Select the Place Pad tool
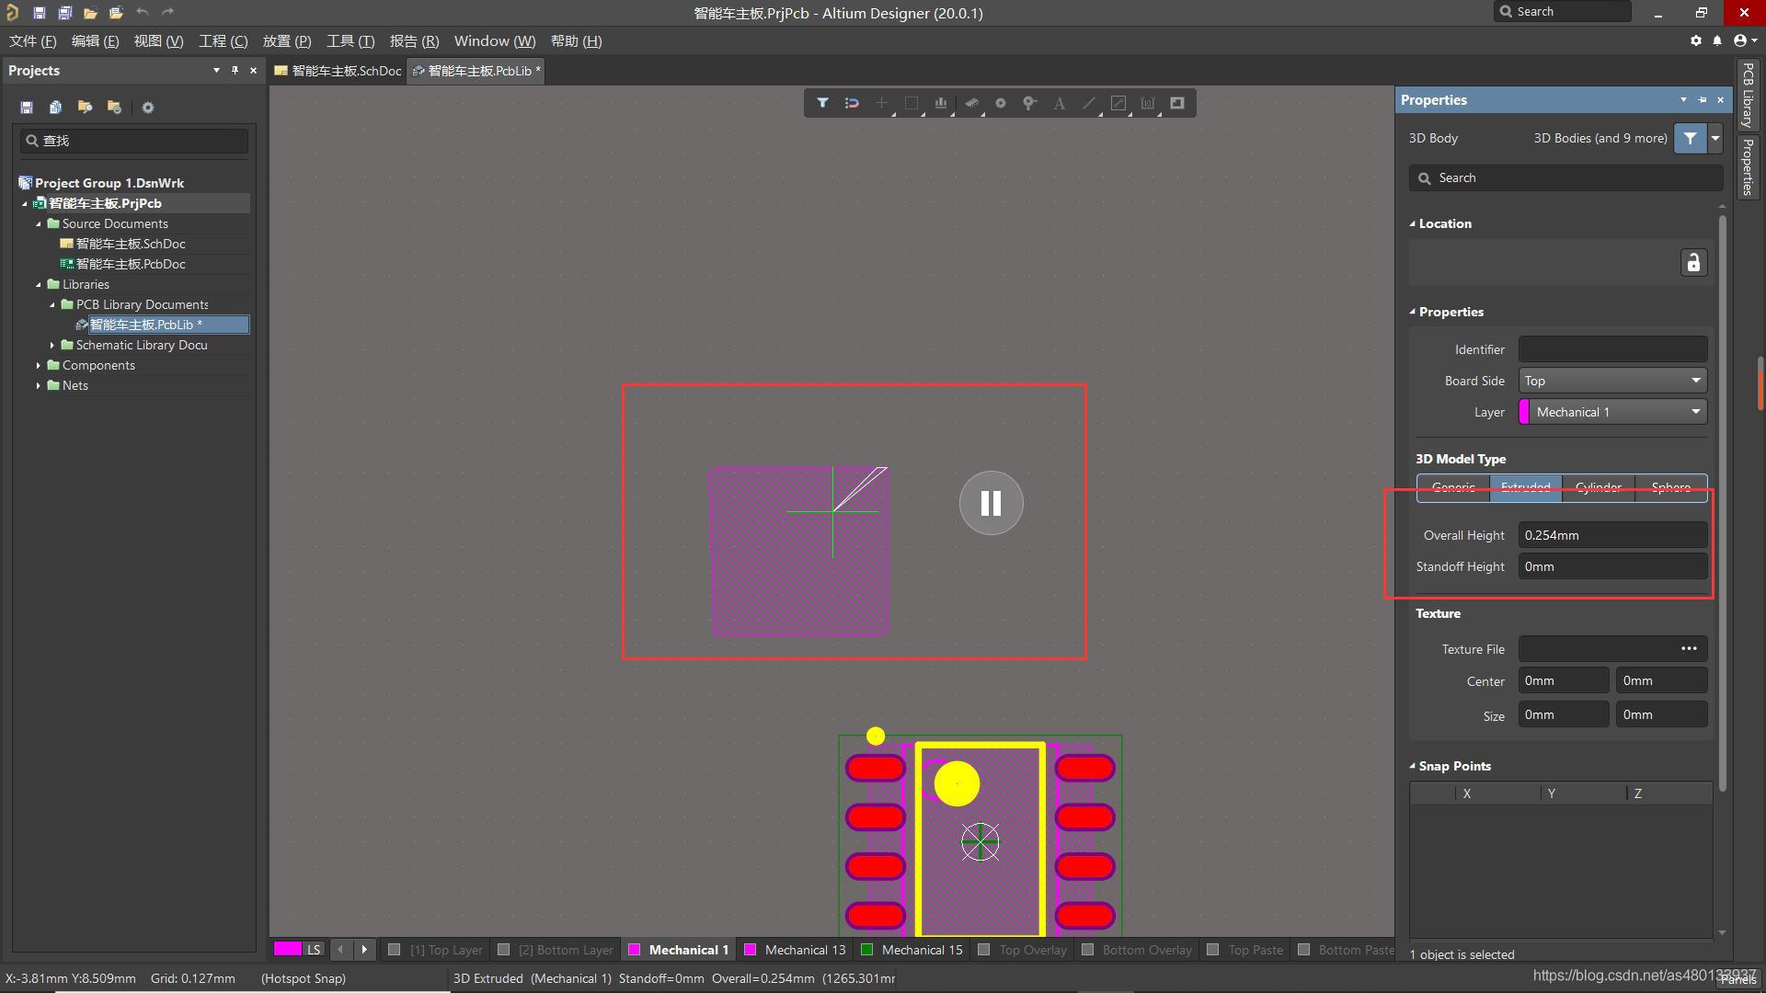The height and width of the screenshot is (993, 1766). tap(1000, 103)
